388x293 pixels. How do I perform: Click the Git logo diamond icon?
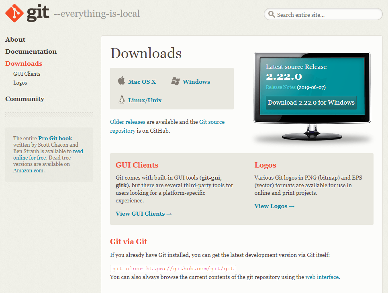14,13
